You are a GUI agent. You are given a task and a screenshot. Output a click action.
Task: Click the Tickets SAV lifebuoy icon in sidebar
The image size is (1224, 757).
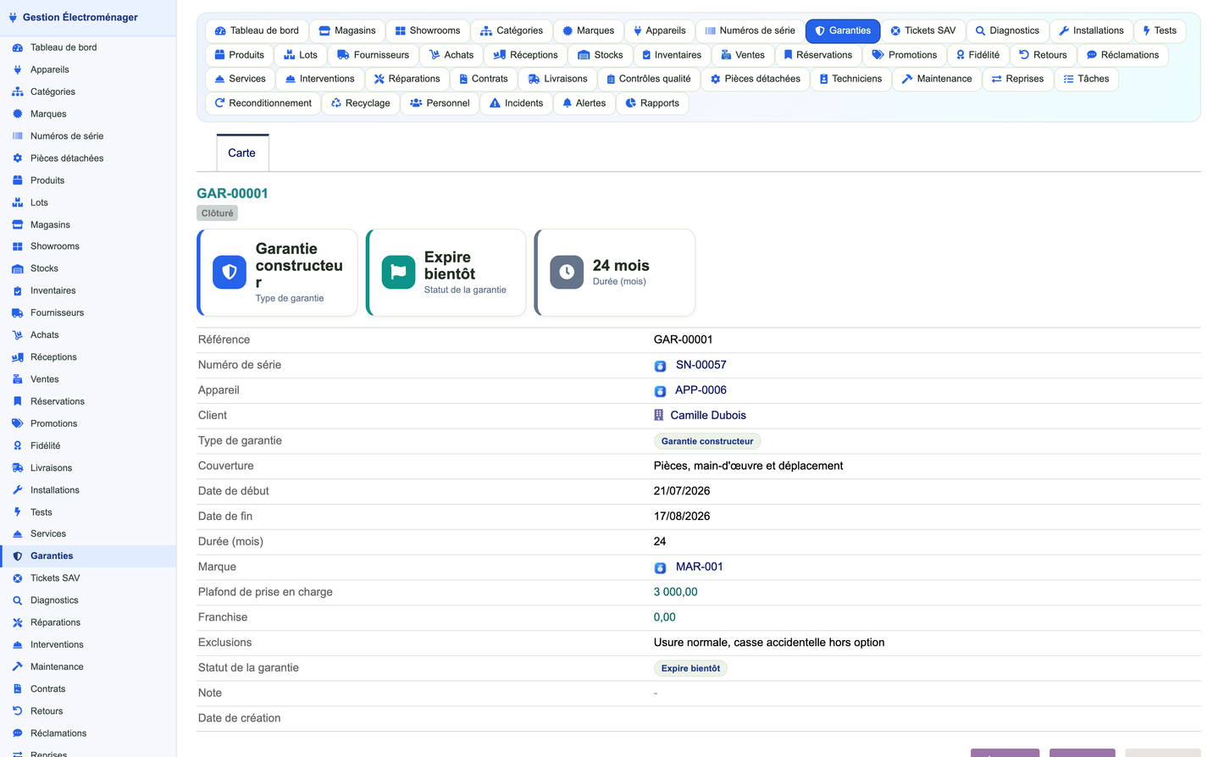coord(17,578)
